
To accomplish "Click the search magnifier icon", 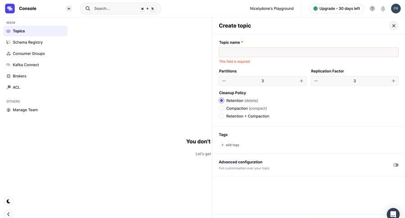I will [88, 9].
